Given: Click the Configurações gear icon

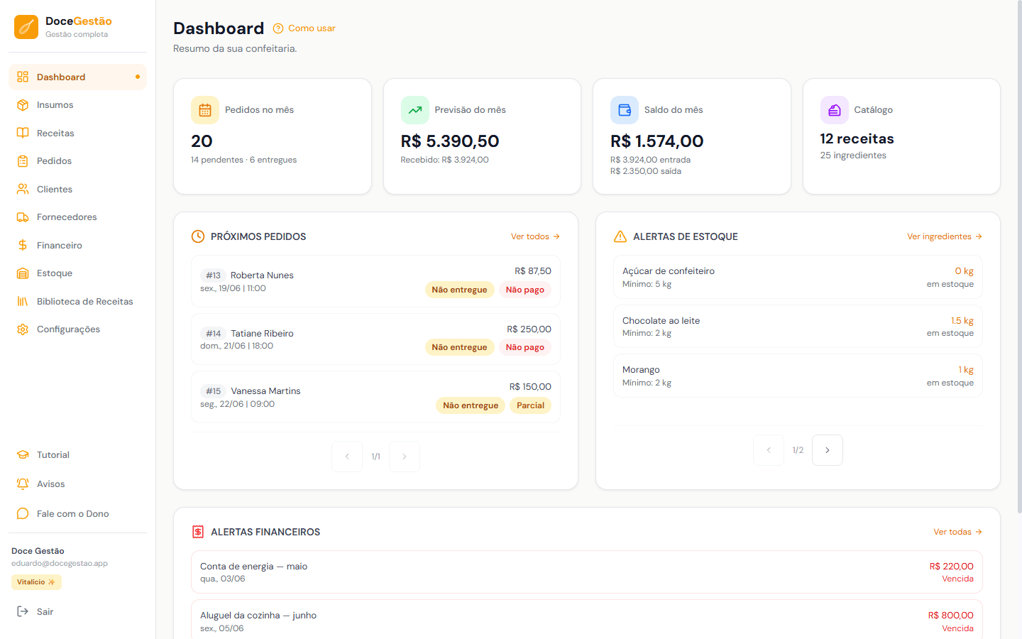Looking at the screenshot, I should [23, 329].
